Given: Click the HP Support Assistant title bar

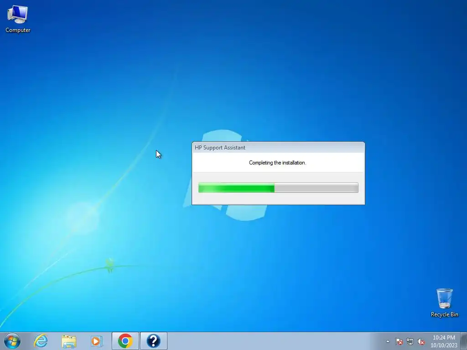Looking at the screenshot, I should (278, 148).
